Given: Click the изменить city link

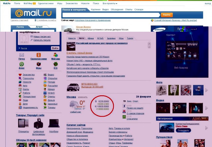Looking at the screenshot, I should [x=82, y=97].
